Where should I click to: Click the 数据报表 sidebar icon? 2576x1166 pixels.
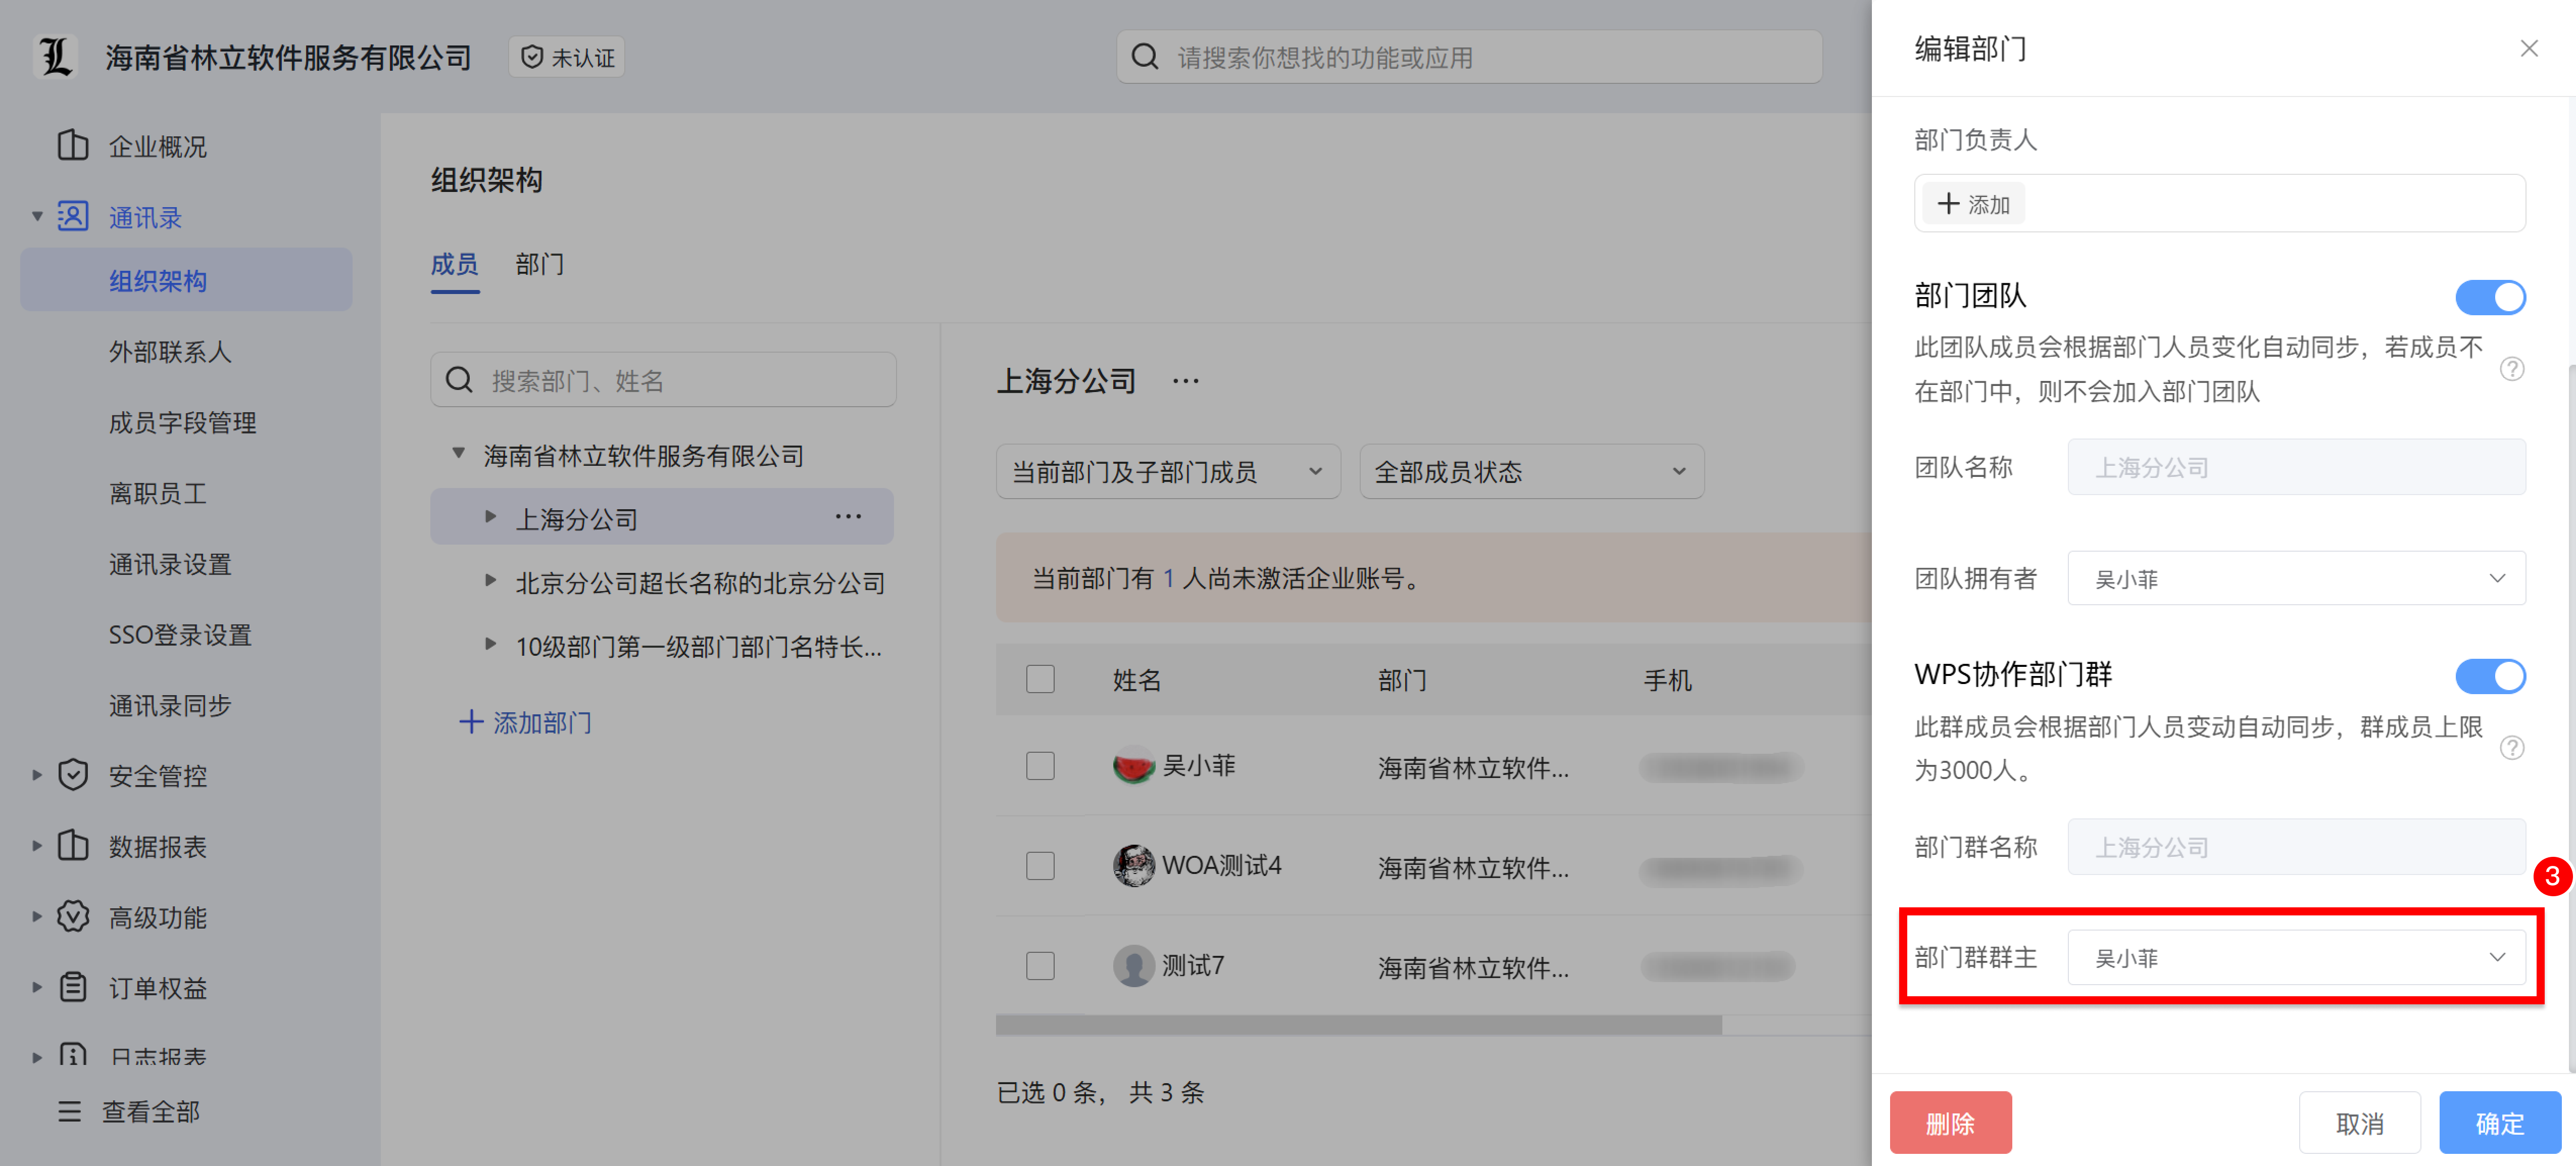(x=72, y=846)
